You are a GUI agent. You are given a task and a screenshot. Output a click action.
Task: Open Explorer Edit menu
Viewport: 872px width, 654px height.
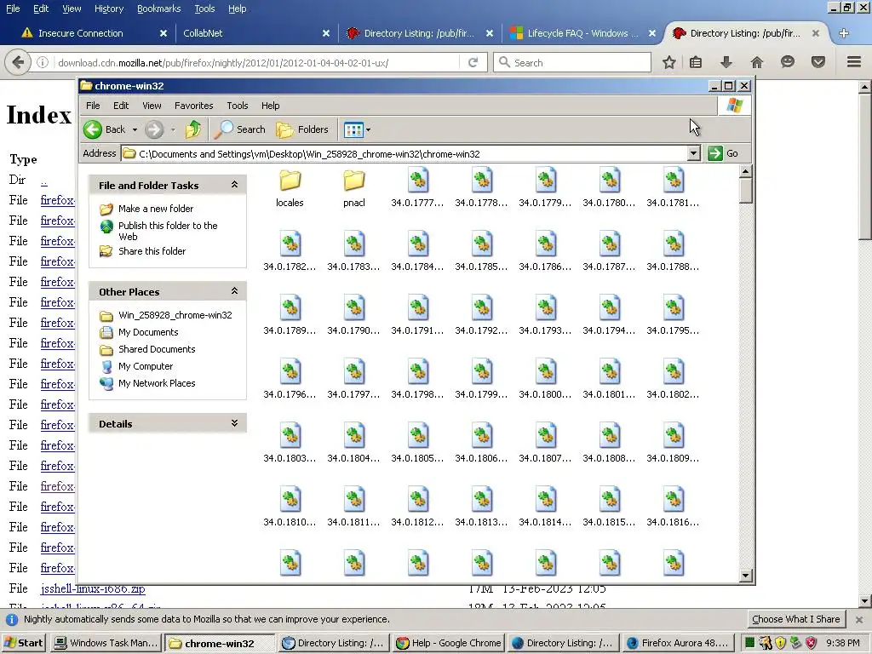click(x=121, y=106)
